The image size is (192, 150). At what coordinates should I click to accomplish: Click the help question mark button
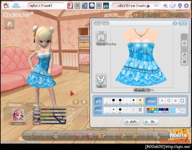pos(175,23)
